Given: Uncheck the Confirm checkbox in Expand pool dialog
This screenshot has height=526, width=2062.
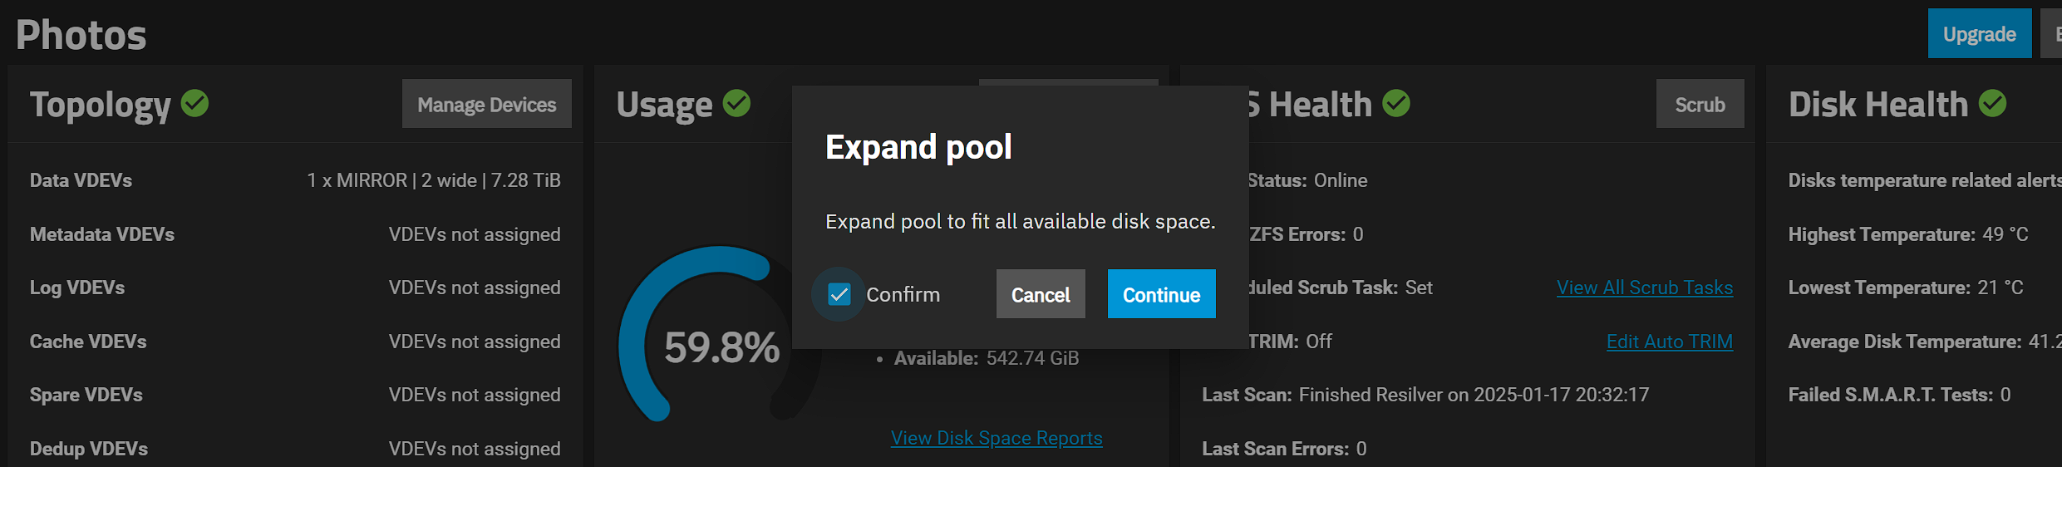Looking at the screenshot, I should pos(838,293).
